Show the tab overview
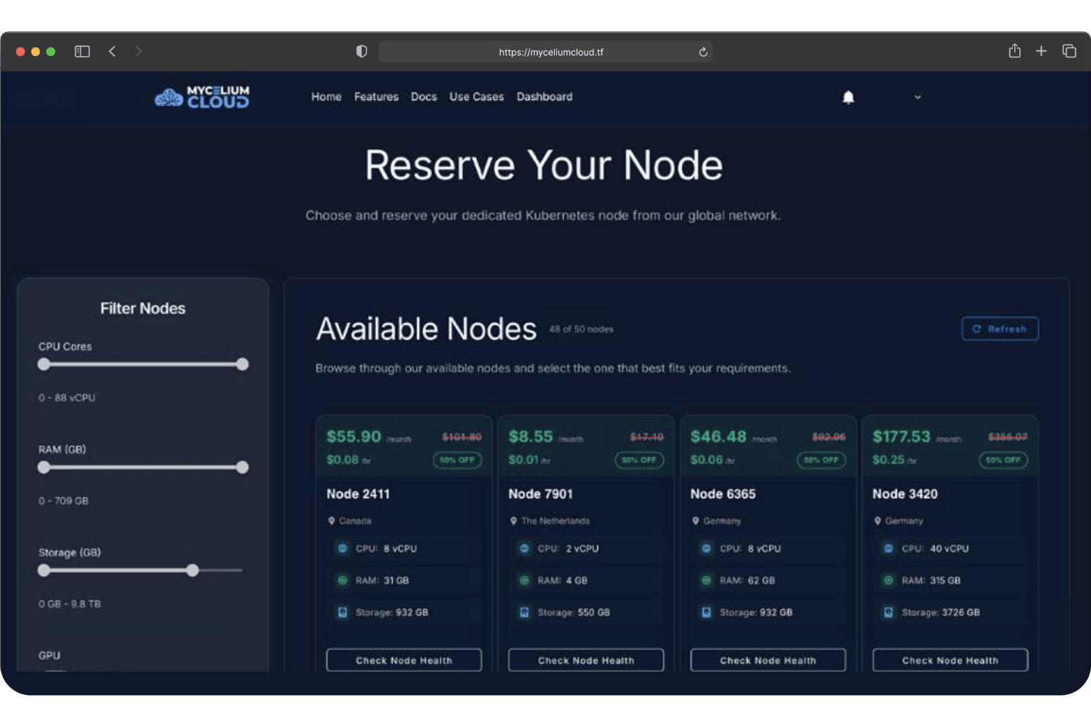Viewport: 1091px width, 727px height. point(1069,51)
